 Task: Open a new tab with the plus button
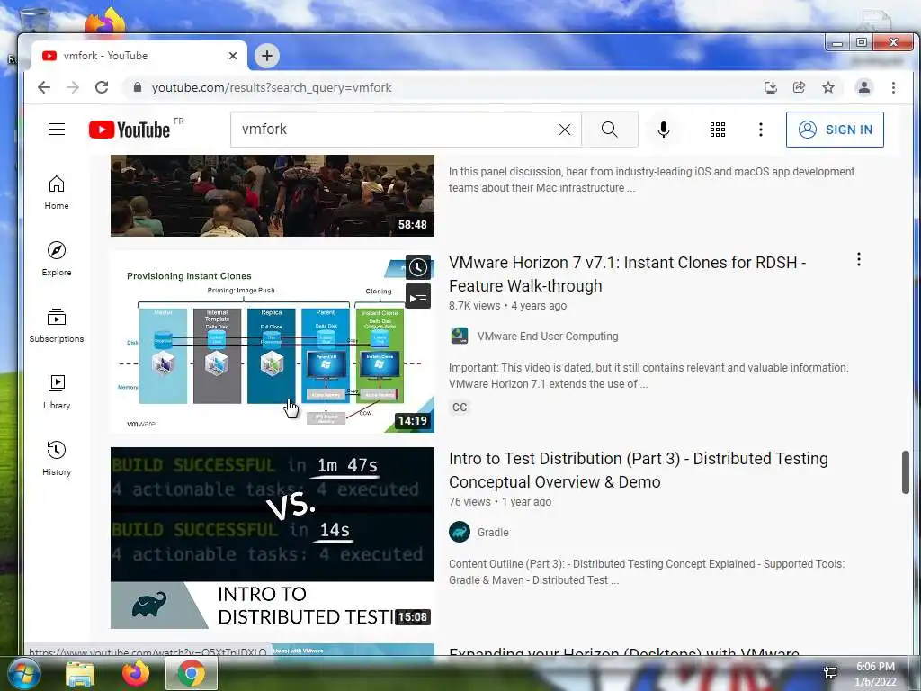coord(266,56)
